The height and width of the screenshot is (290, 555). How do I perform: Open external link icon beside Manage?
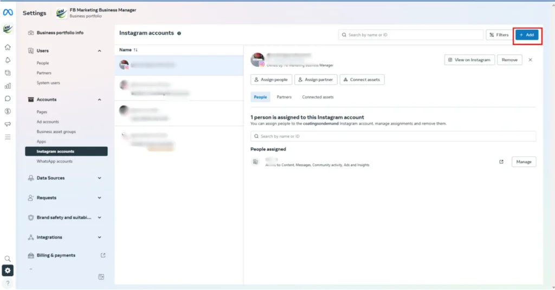(x=501, y=162)
